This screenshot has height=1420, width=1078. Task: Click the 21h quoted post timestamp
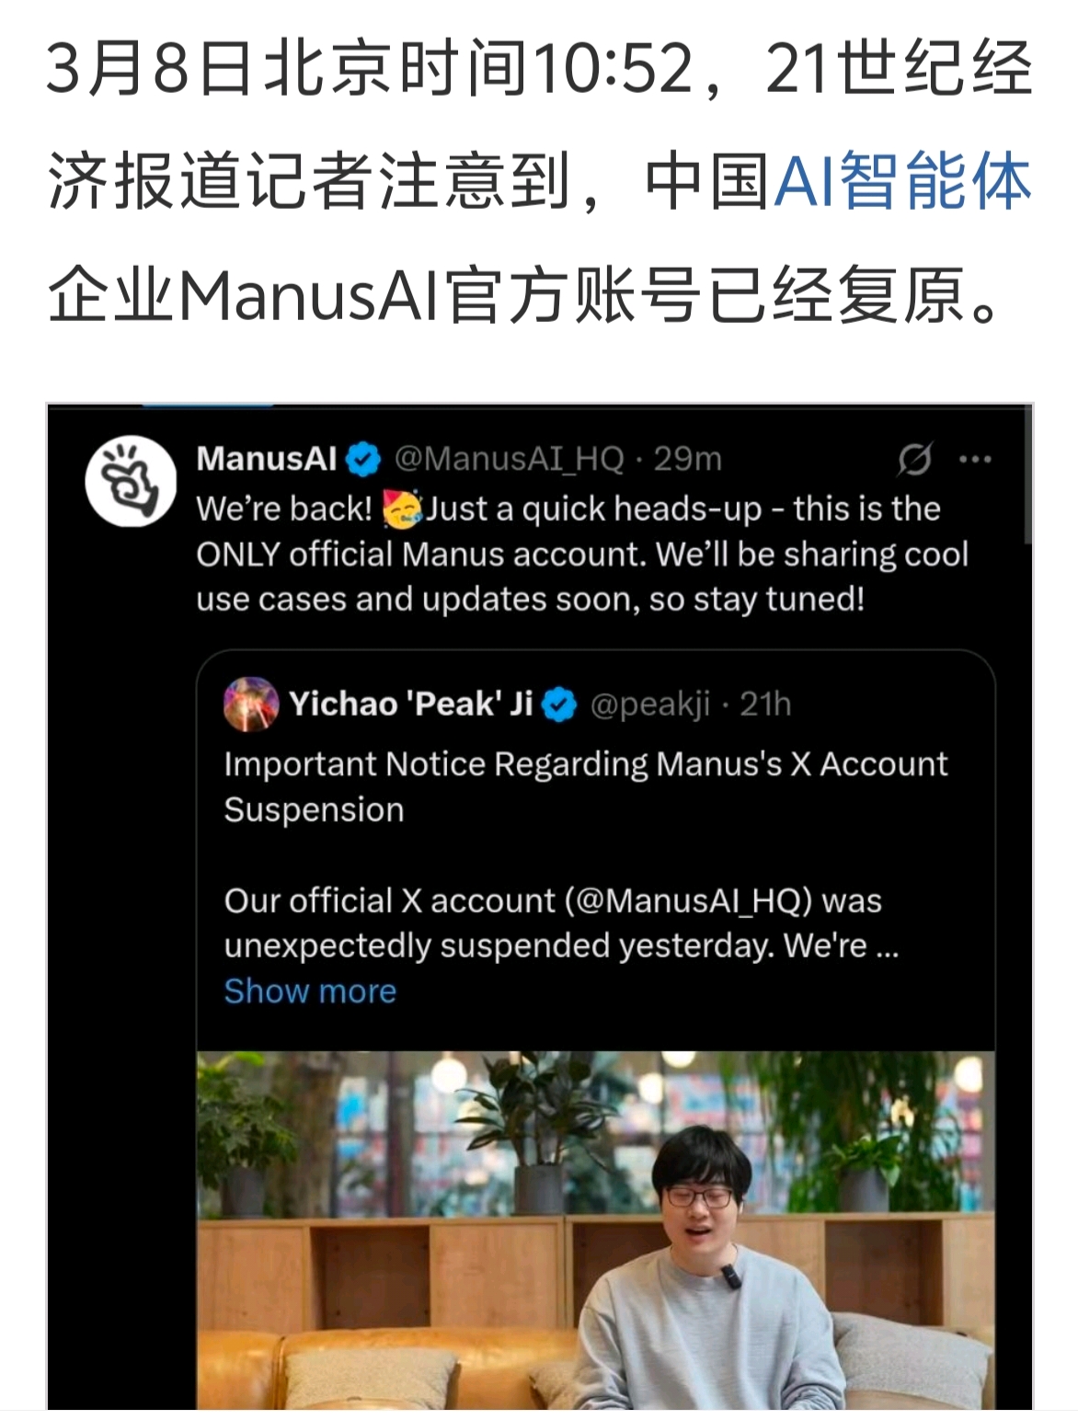[765, 704]
